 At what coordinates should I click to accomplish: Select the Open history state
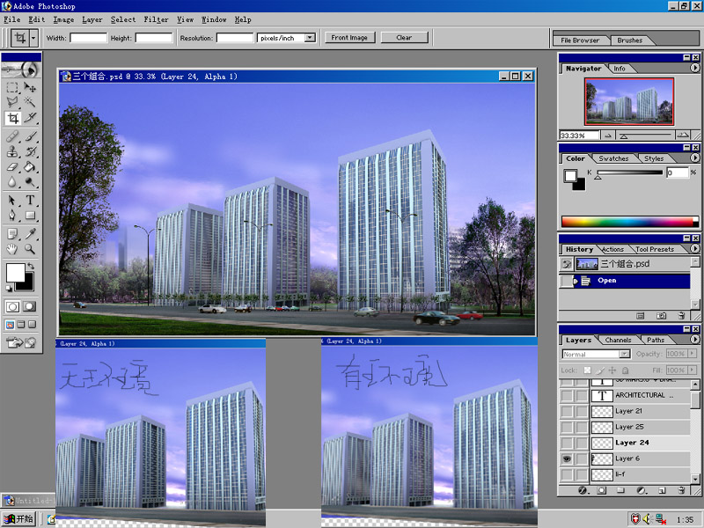[x=625, y=281]
